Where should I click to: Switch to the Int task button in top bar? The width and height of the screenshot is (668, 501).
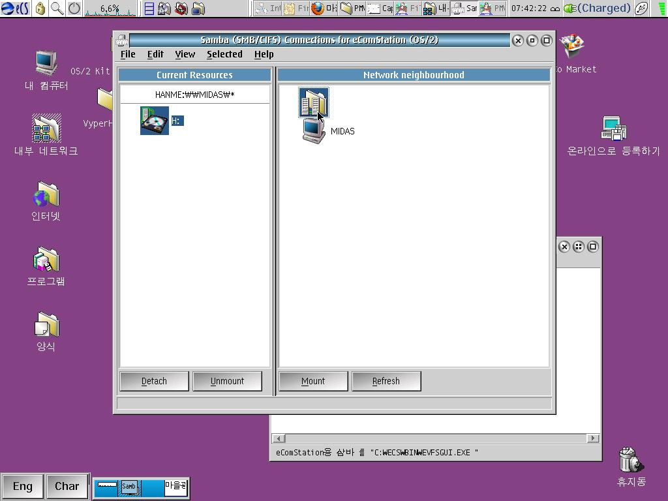tap(268, 8)
